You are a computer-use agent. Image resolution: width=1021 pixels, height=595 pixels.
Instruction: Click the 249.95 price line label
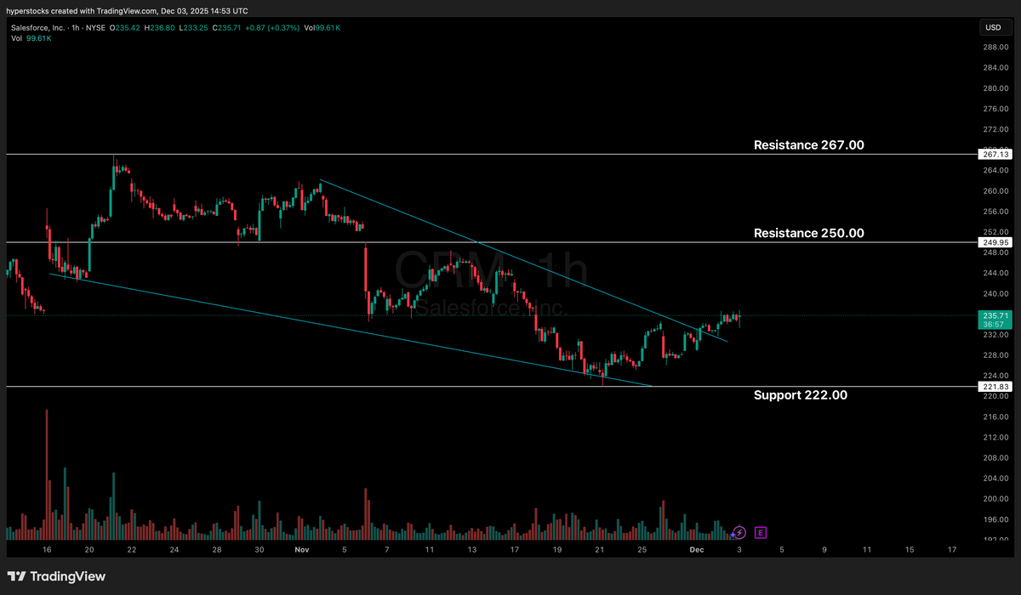(x=995, y=243)
